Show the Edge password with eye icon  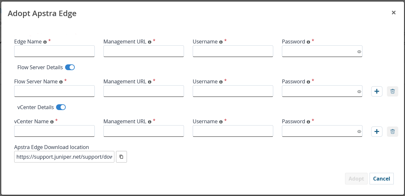(359, 51)
